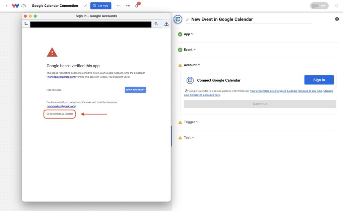Open the notifications bell
This screenshot has height=211, width=343.
tap(137, 5)
